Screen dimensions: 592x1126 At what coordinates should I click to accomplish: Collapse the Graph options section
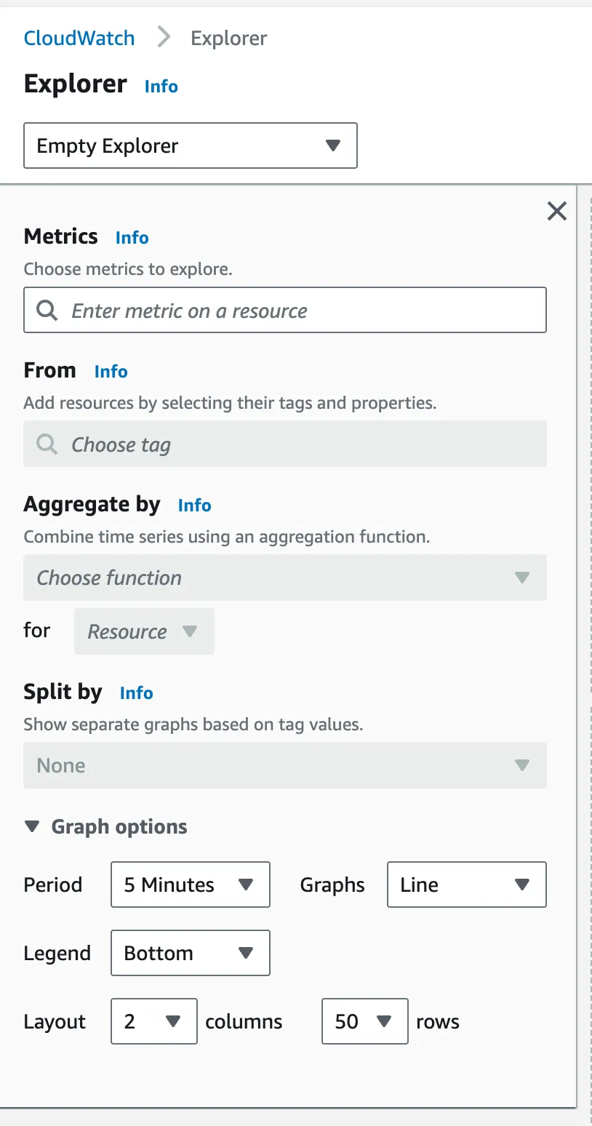click(x=32, y=826)
